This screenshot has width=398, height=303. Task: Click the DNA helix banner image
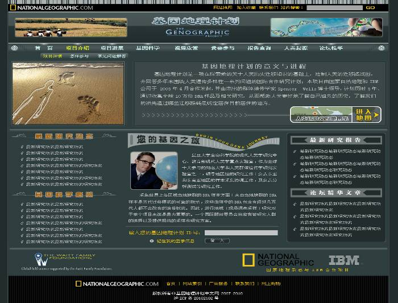click(326, 27)
